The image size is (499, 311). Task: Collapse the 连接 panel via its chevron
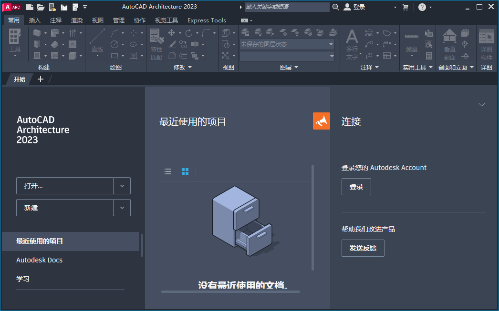482,104
